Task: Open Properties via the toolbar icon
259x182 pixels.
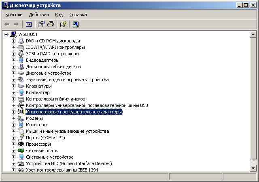Action: coord(41,24)
